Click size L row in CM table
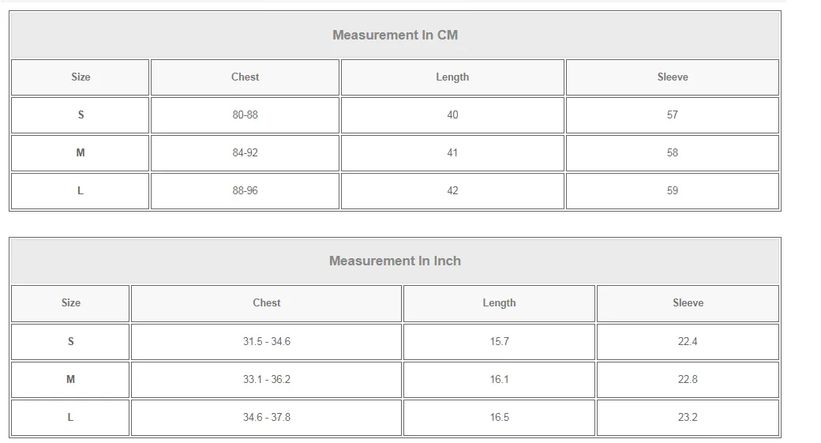 pyautogui.click(x=81, y=190)
